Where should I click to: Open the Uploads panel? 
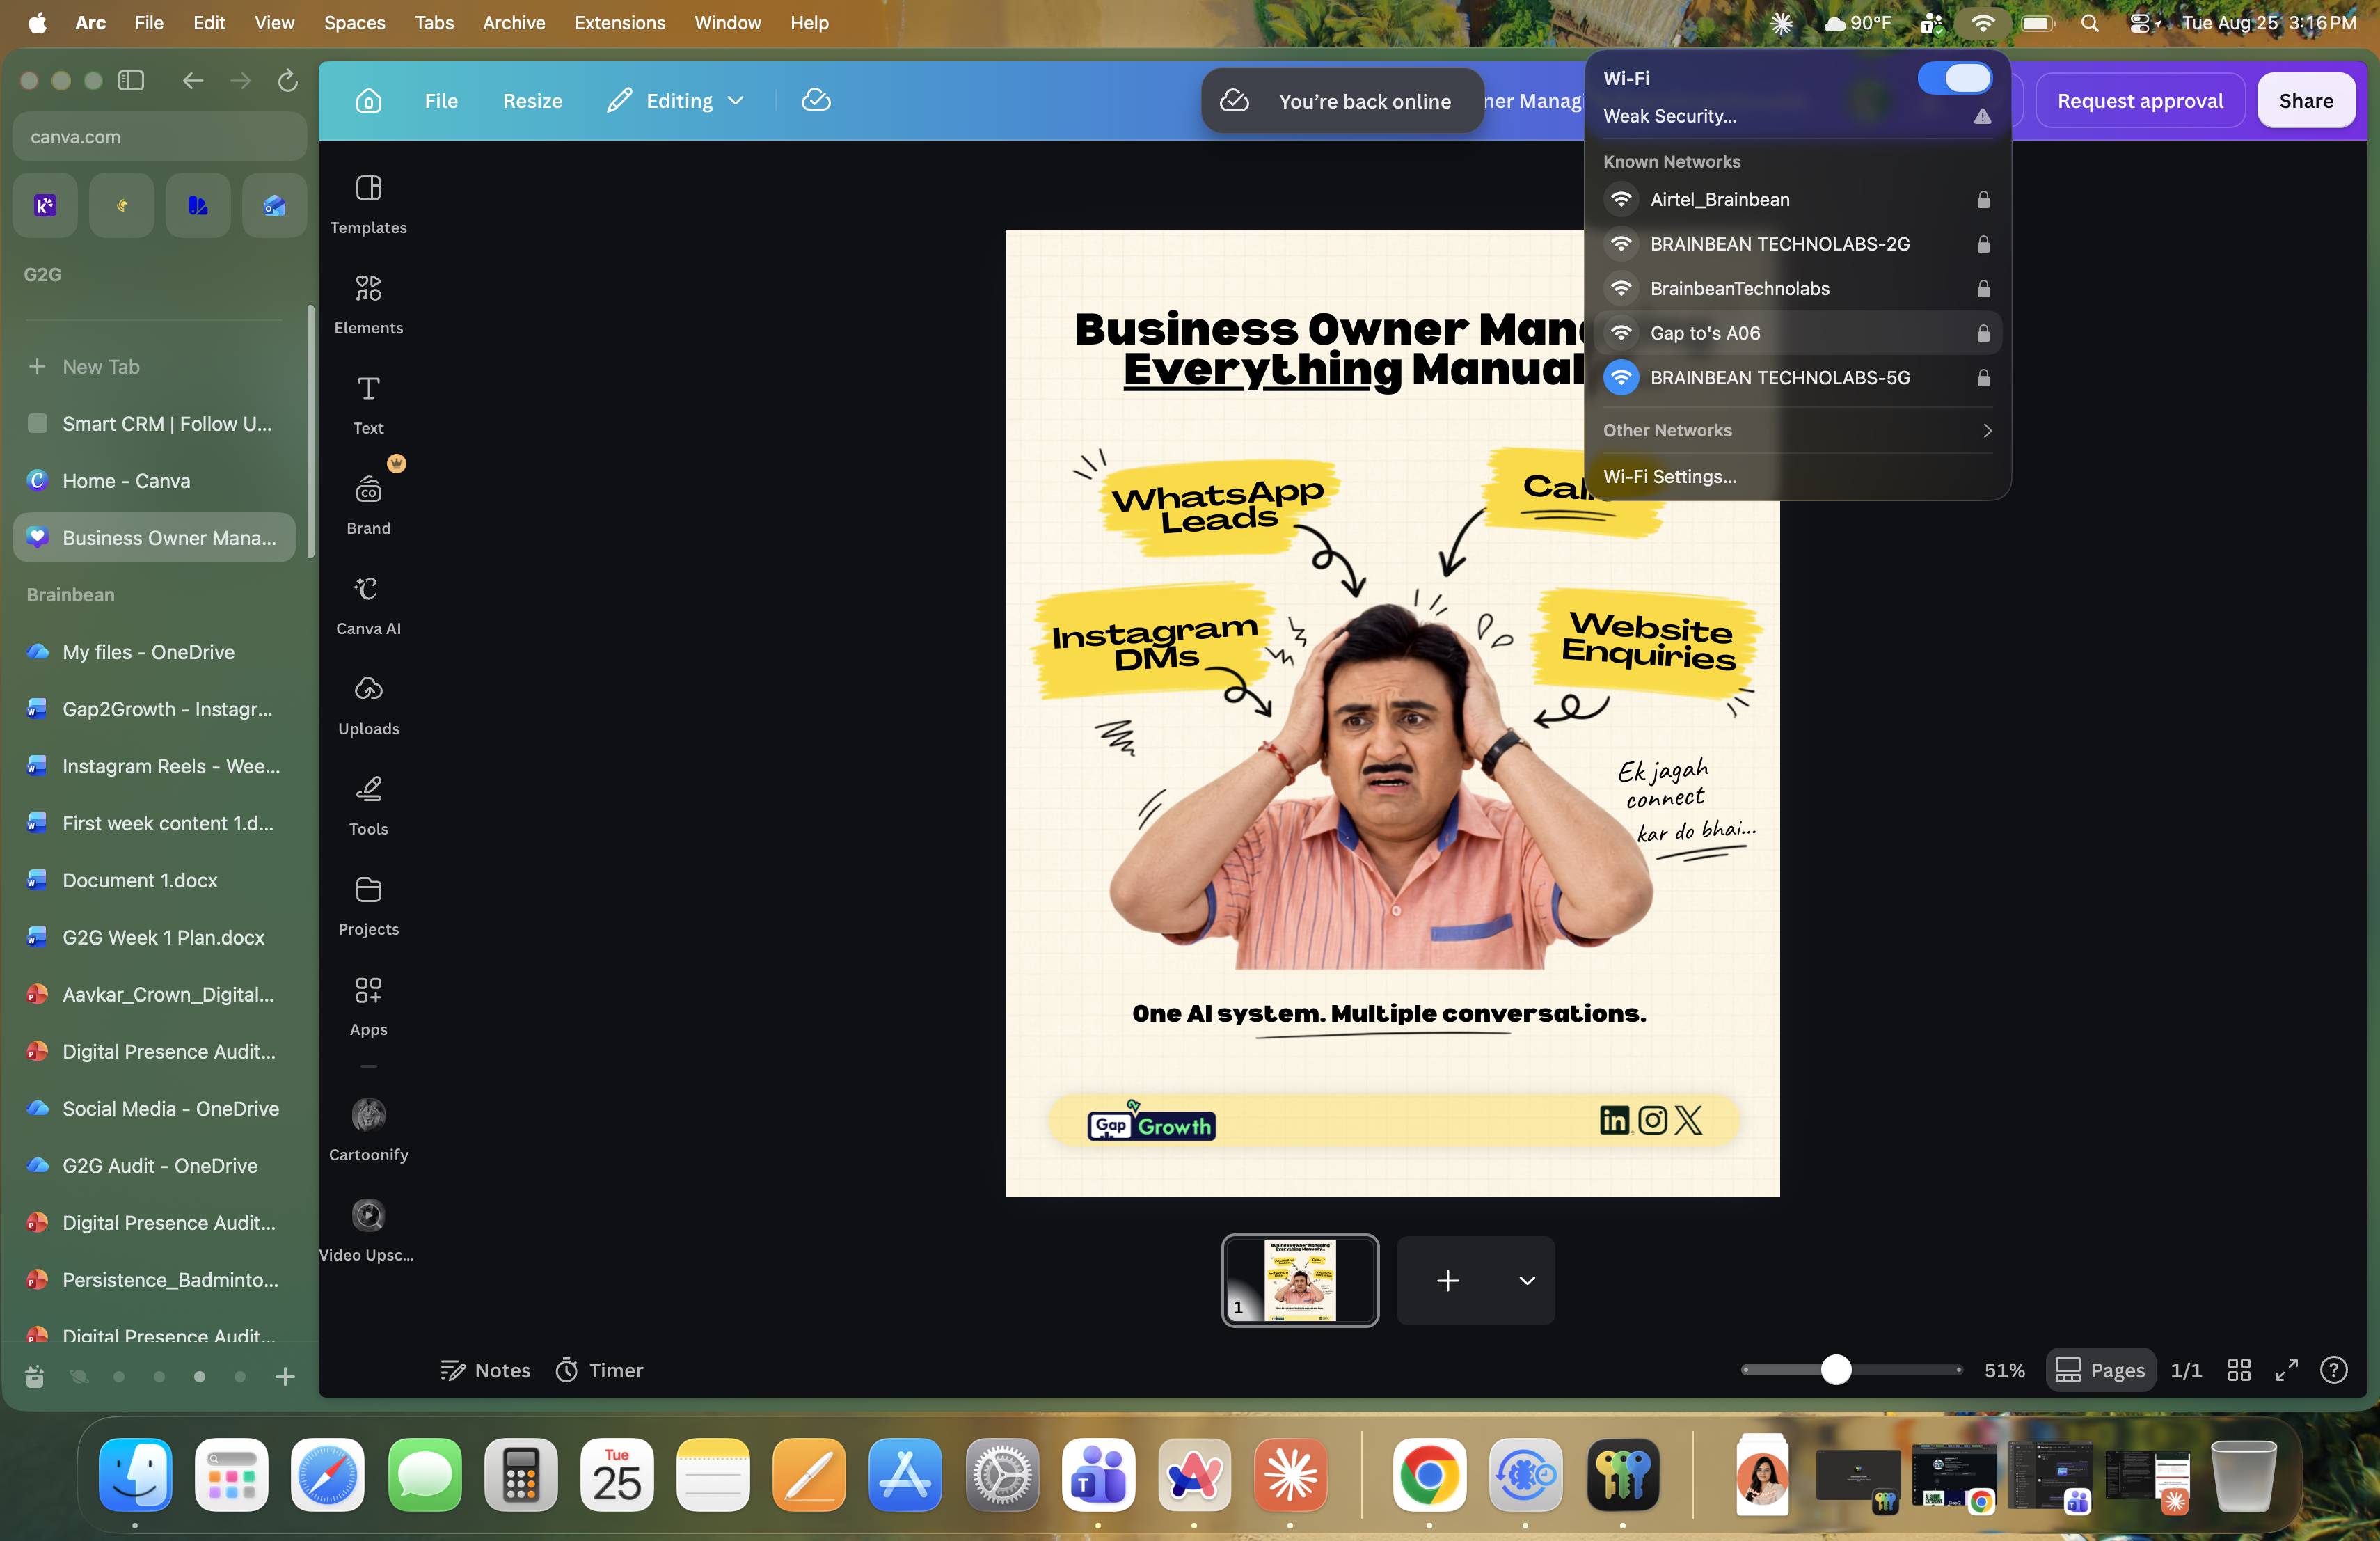(x=368, y=704)
